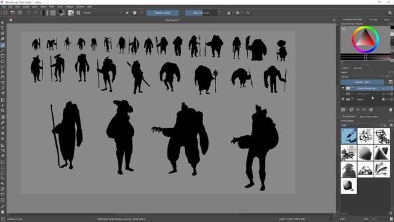Viewport: 394px width, 222px height.
Task: Select the Ellipse shape tool
Action: click(2, 61)
